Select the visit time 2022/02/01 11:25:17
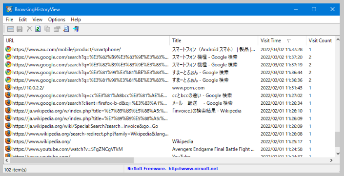This screenshot has height=176, width=344. tap(282, 141)
